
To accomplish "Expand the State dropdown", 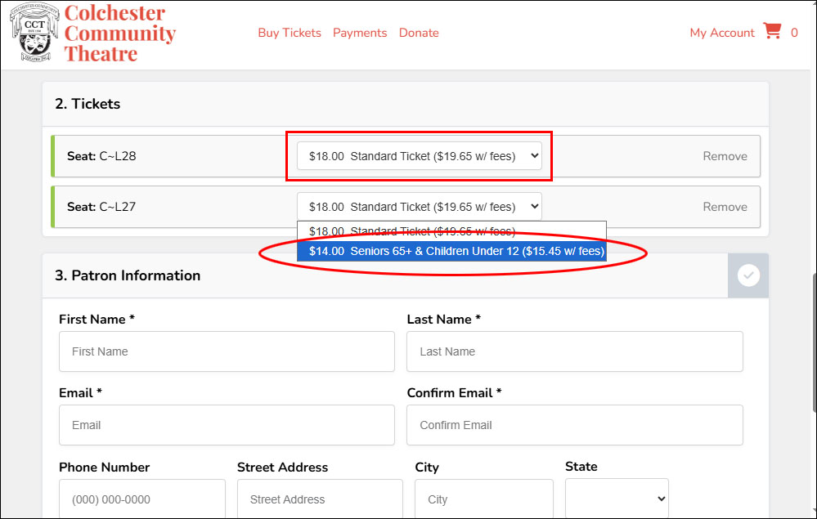I will pyautogui.click(x=617, y=499).
